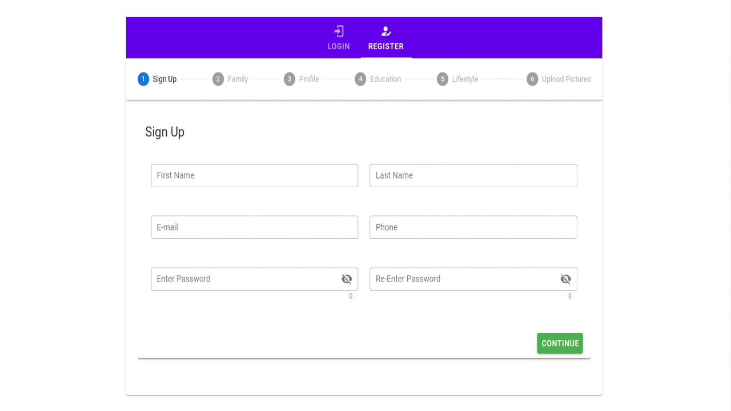The width and height of the screenshot is (731, 411).
Task: Focus the Phone field
Action: click(473, 227)
